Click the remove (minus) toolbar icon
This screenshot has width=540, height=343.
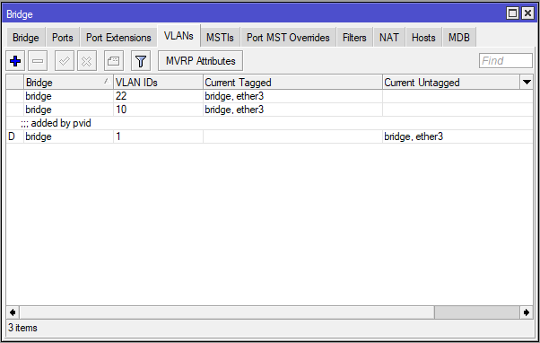pos(38,61)
